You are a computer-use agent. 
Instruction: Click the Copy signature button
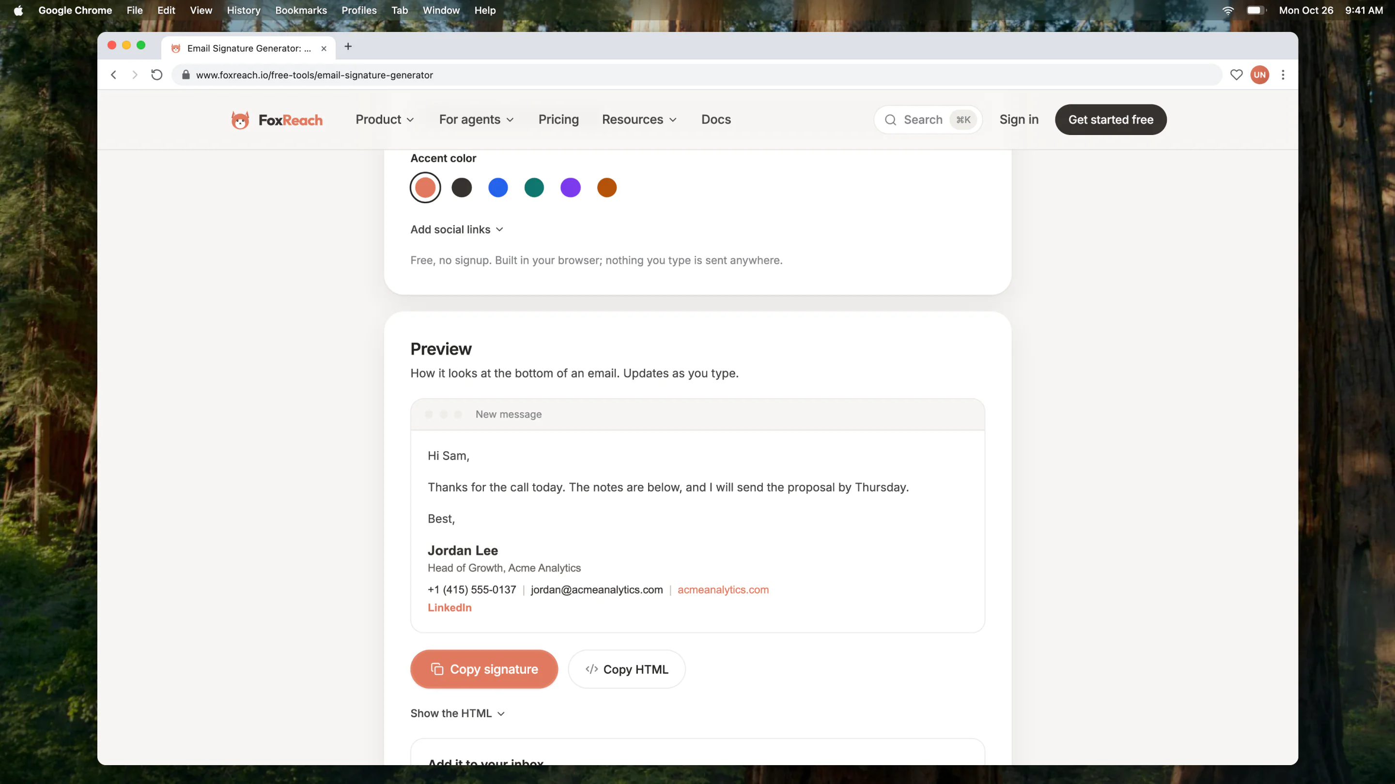pos(484,669)
